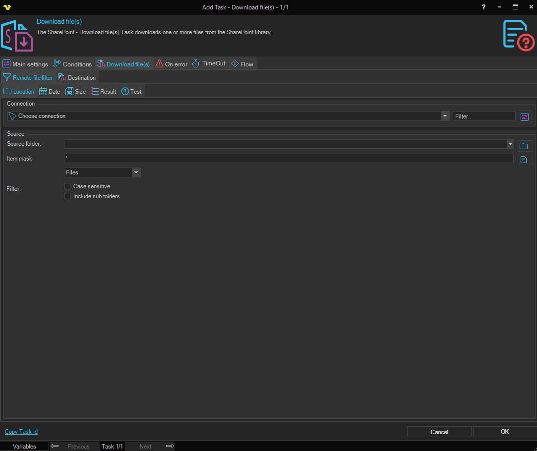Viewport: 537px width, 451px height.
Task: Open the Source folder dropdown arrow
Action: 510,144
